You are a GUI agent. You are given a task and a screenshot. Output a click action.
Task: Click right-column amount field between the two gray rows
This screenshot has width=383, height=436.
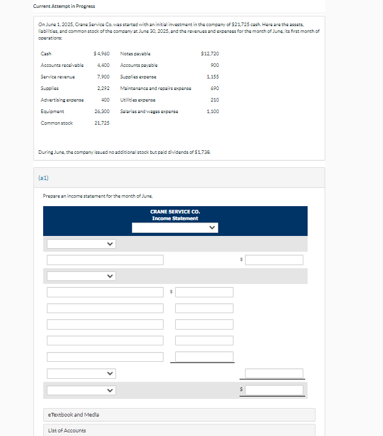[274, 260]
